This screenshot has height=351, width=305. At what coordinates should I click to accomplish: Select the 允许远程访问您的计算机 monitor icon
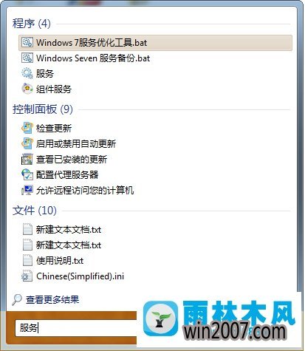coord(27,190)
